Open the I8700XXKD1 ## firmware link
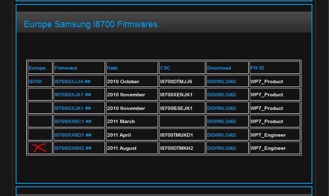The width and height of the screenshot is (329, 196). pos(73,135)
